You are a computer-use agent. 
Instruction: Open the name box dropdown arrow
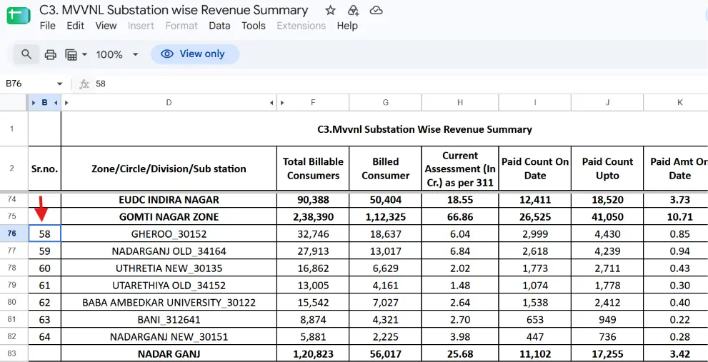pos(59,84)
